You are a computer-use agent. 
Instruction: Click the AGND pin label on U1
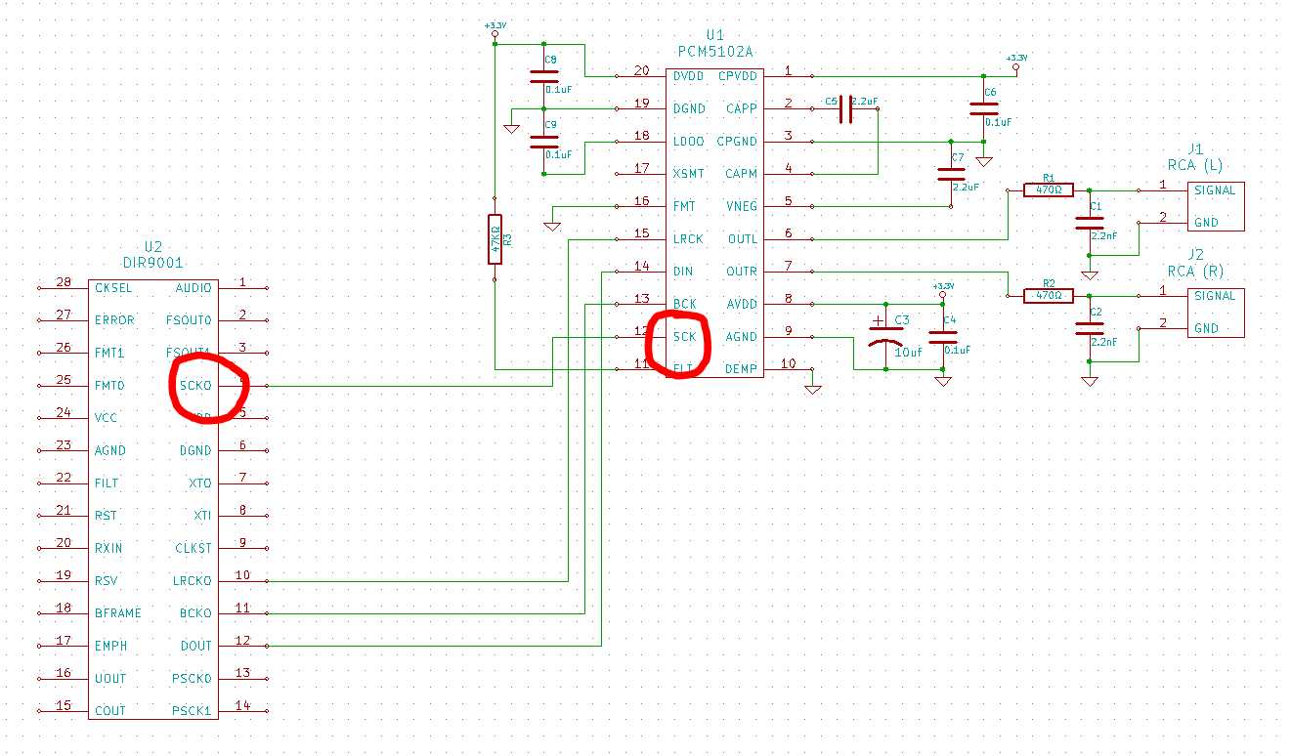tap(741, 336)
